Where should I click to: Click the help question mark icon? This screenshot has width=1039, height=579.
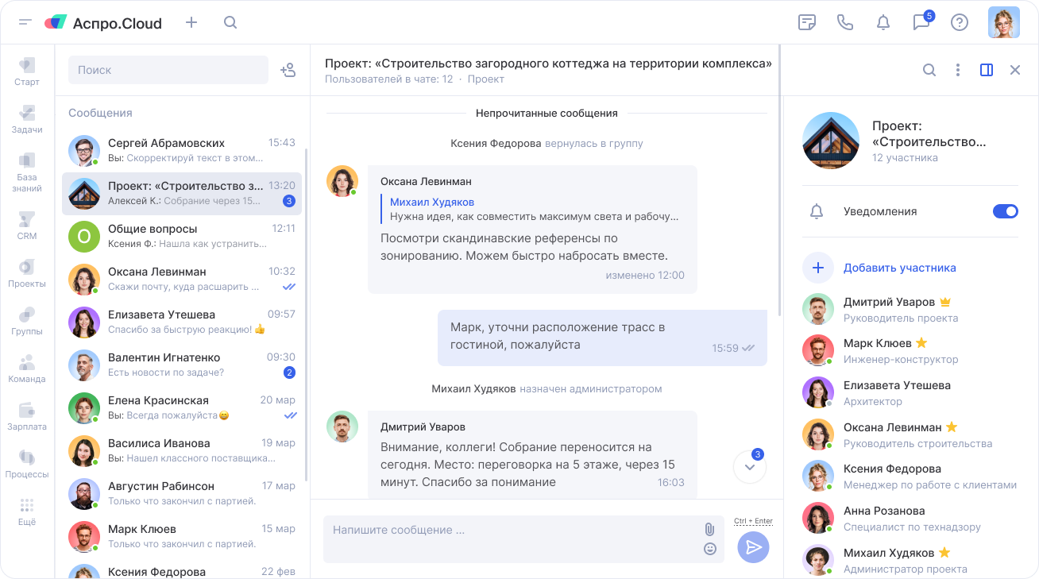960,22
